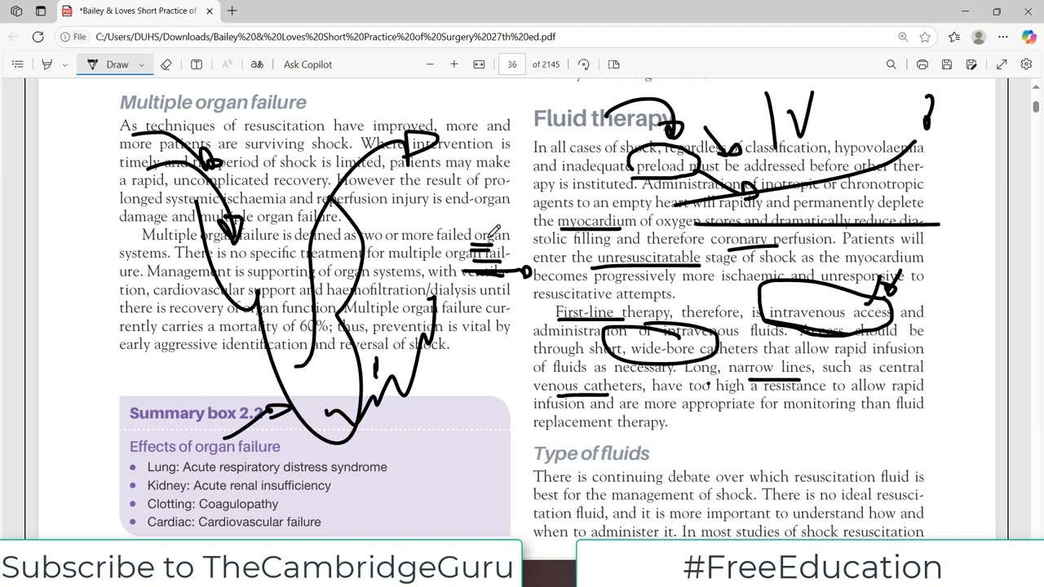Open the tab actions menu

point(41,11)
